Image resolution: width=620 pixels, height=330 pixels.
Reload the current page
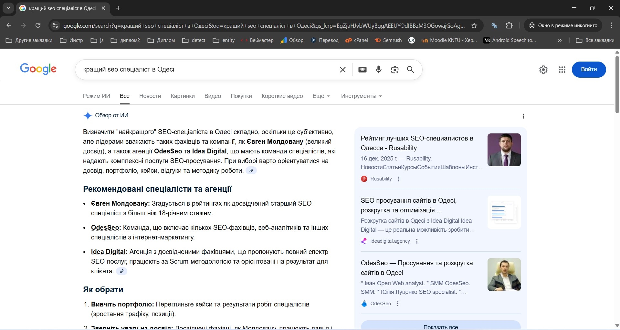[38, 25]
